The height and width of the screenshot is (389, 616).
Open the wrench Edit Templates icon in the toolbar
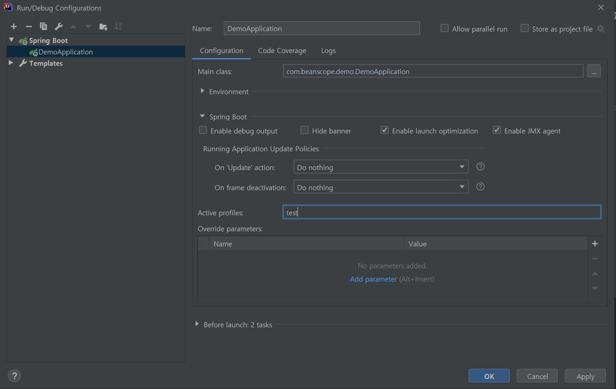(x=58, y=27)
